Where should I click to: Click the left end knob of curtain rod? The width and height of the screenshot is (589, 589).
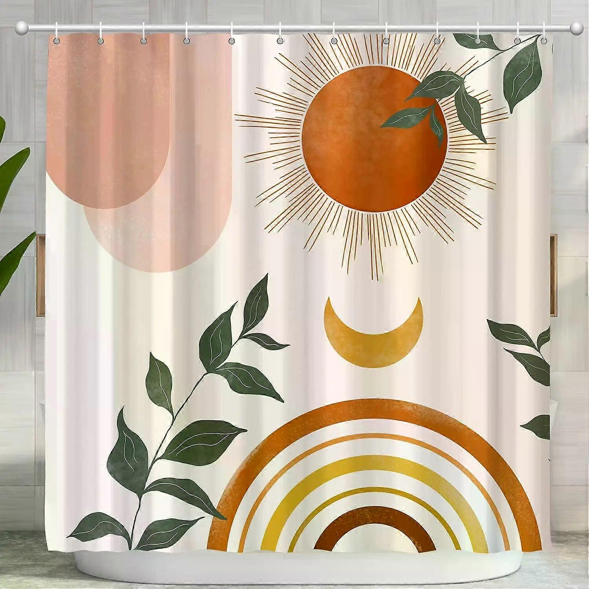coord(22,27)
